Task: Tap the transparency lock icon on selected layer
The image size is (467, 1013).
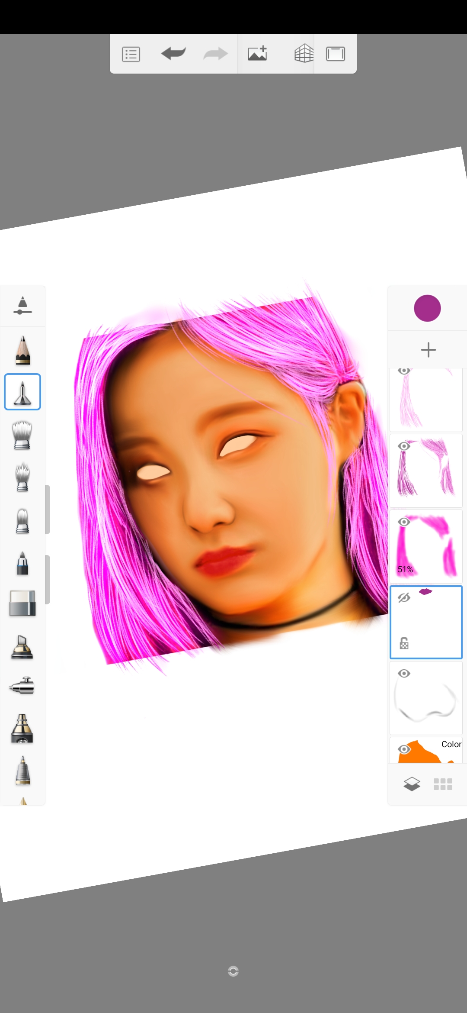Action: pyautogui.click(x=404, y=643)
